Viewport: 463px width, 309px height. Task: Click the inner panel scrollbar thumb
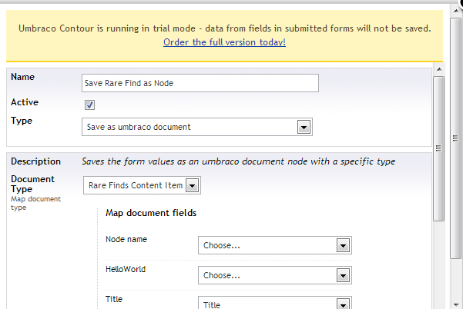(x=439, y=148)
